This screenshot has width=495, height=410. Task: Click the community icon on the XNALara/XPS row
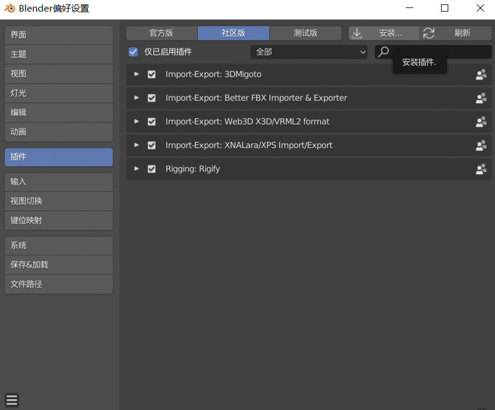coord(481,146)
